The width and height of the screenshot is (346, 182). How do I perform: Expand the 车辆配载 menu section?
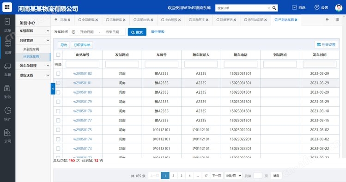coord(34,31)
